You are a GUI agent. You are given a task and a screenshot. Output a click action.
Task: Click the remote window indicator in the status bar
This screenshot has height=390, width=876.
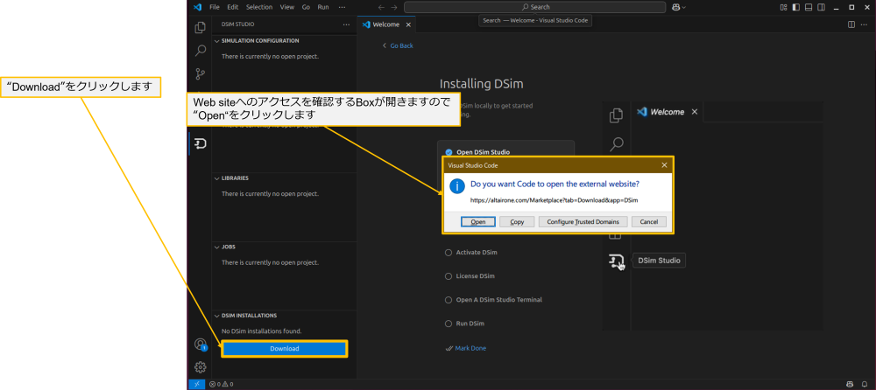(197, 384)
